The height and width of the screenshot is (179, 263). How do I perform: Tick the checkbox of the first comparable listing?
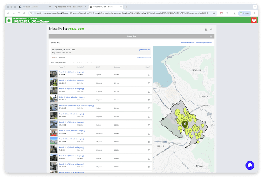[149, 75]
